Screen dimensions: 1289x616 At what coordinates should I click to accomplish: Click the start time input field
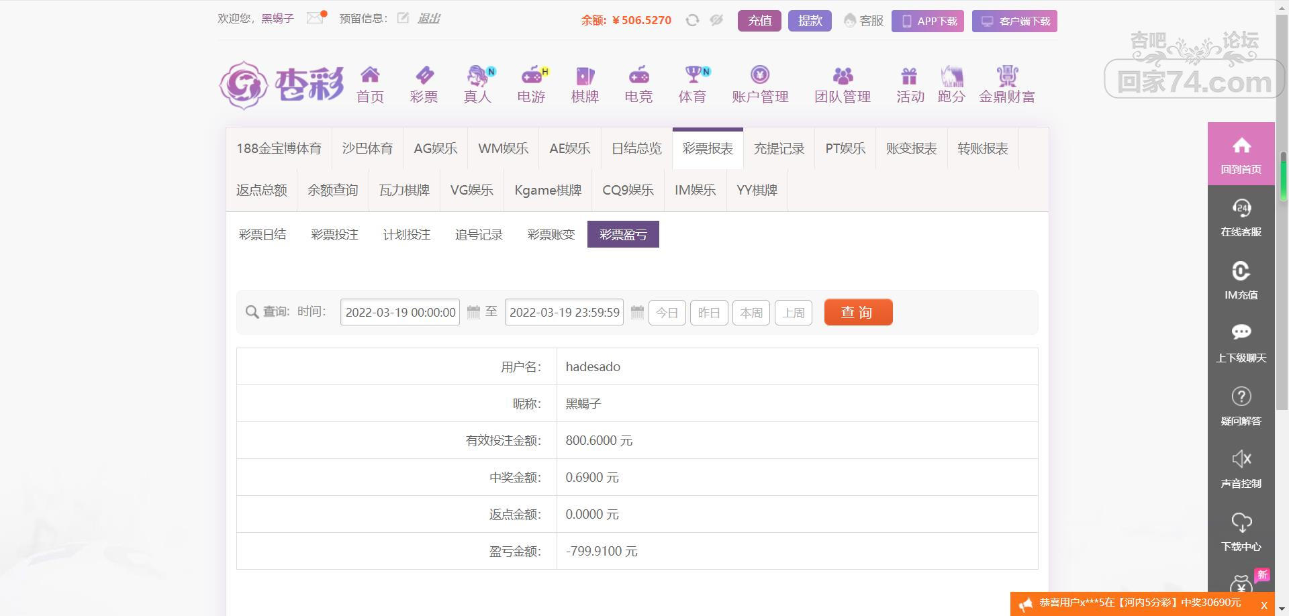coord(400,312)
